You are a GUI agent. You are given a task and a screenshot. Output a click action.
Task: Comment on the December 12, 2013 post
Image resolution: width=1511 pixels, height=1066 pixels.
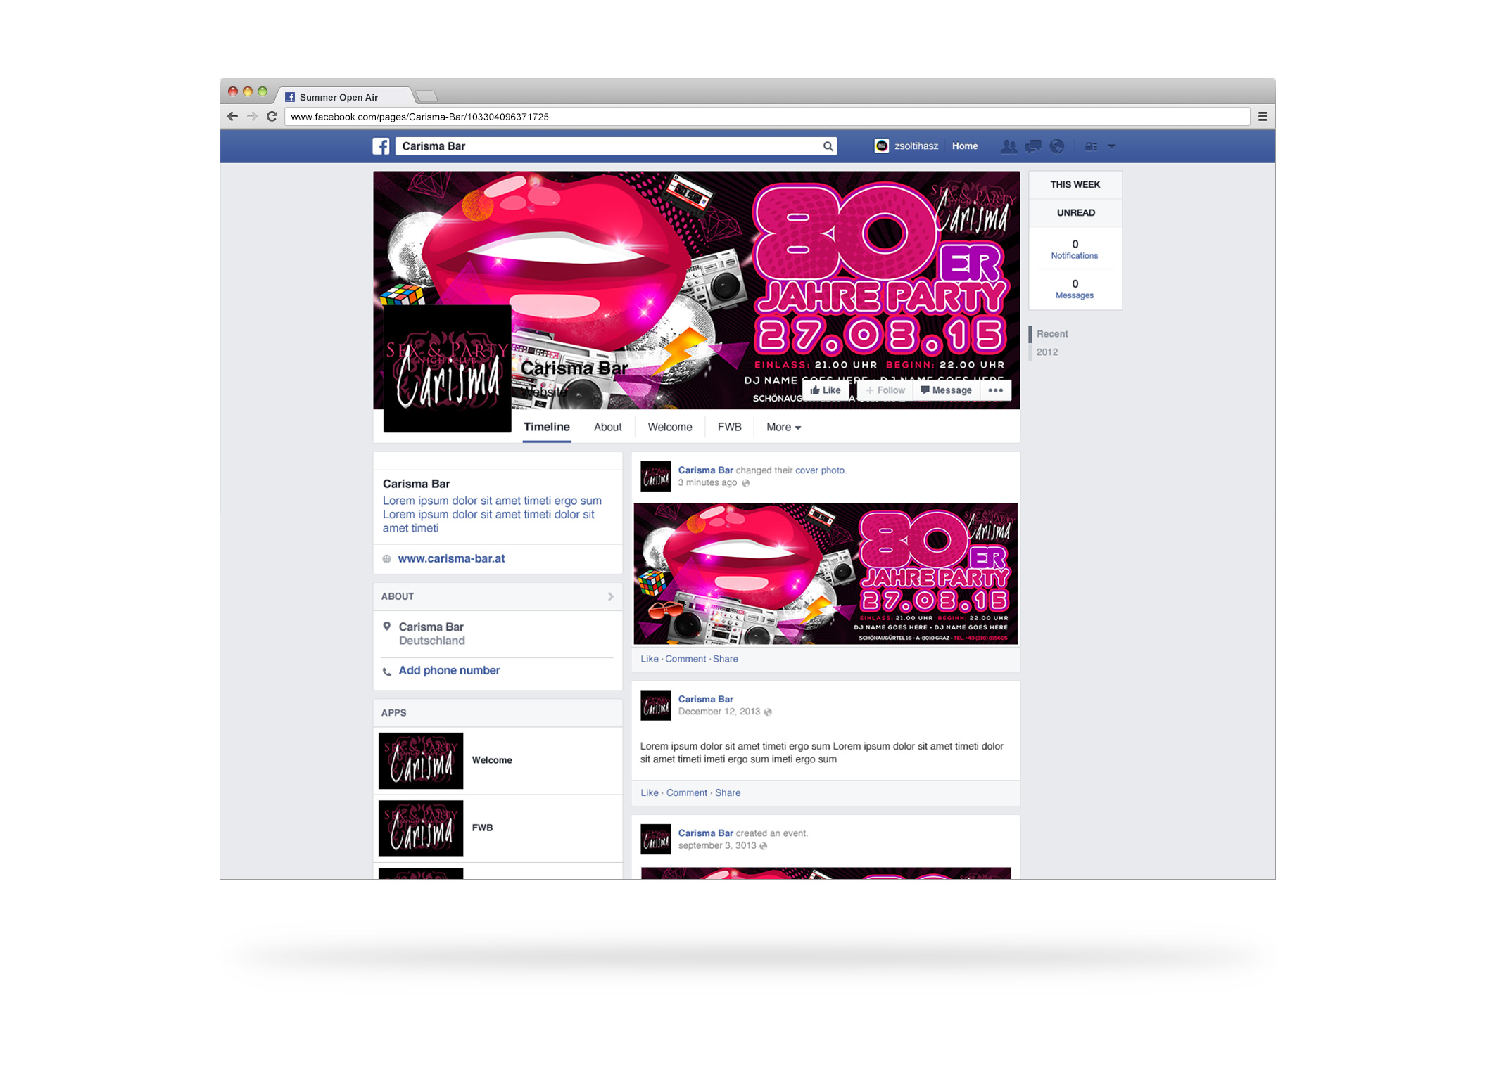[686, 792]
